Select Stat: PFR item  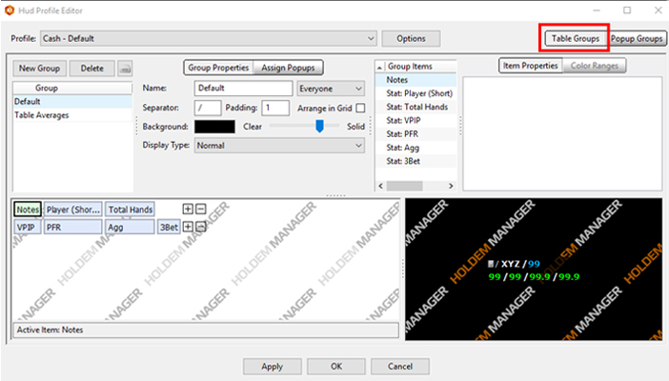click(x=416, y=134)
